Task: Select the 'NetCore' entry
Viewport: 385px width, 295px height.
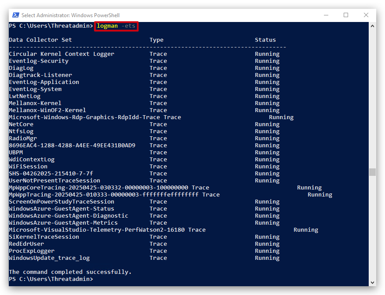Action: [x=21, y=124]
